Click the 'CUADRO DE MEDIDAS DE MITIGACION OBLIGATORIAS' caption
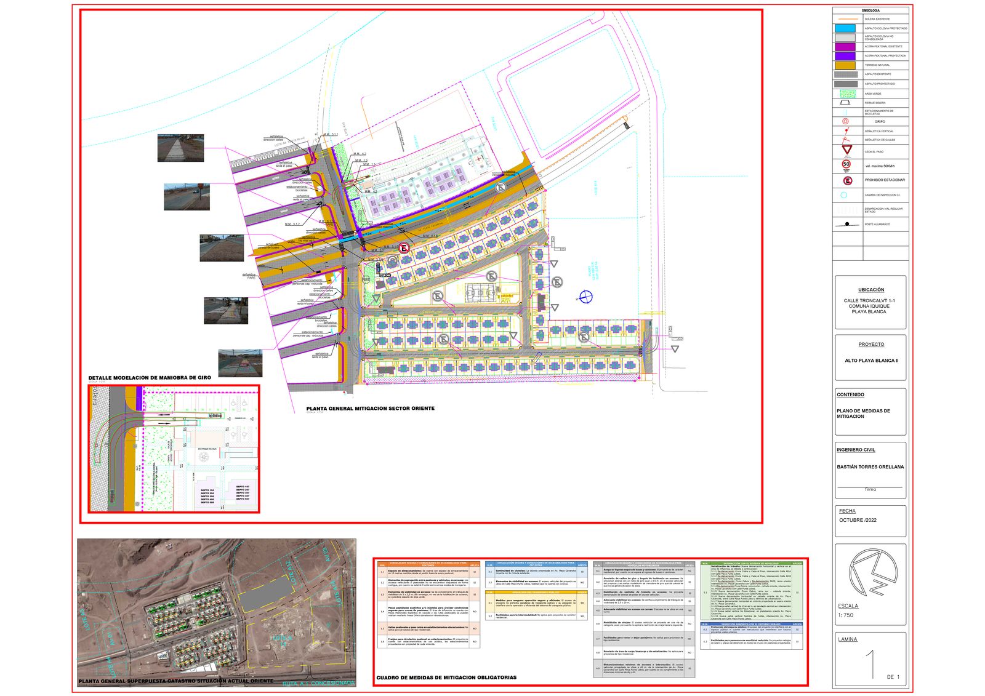 (x=447, y=678)
